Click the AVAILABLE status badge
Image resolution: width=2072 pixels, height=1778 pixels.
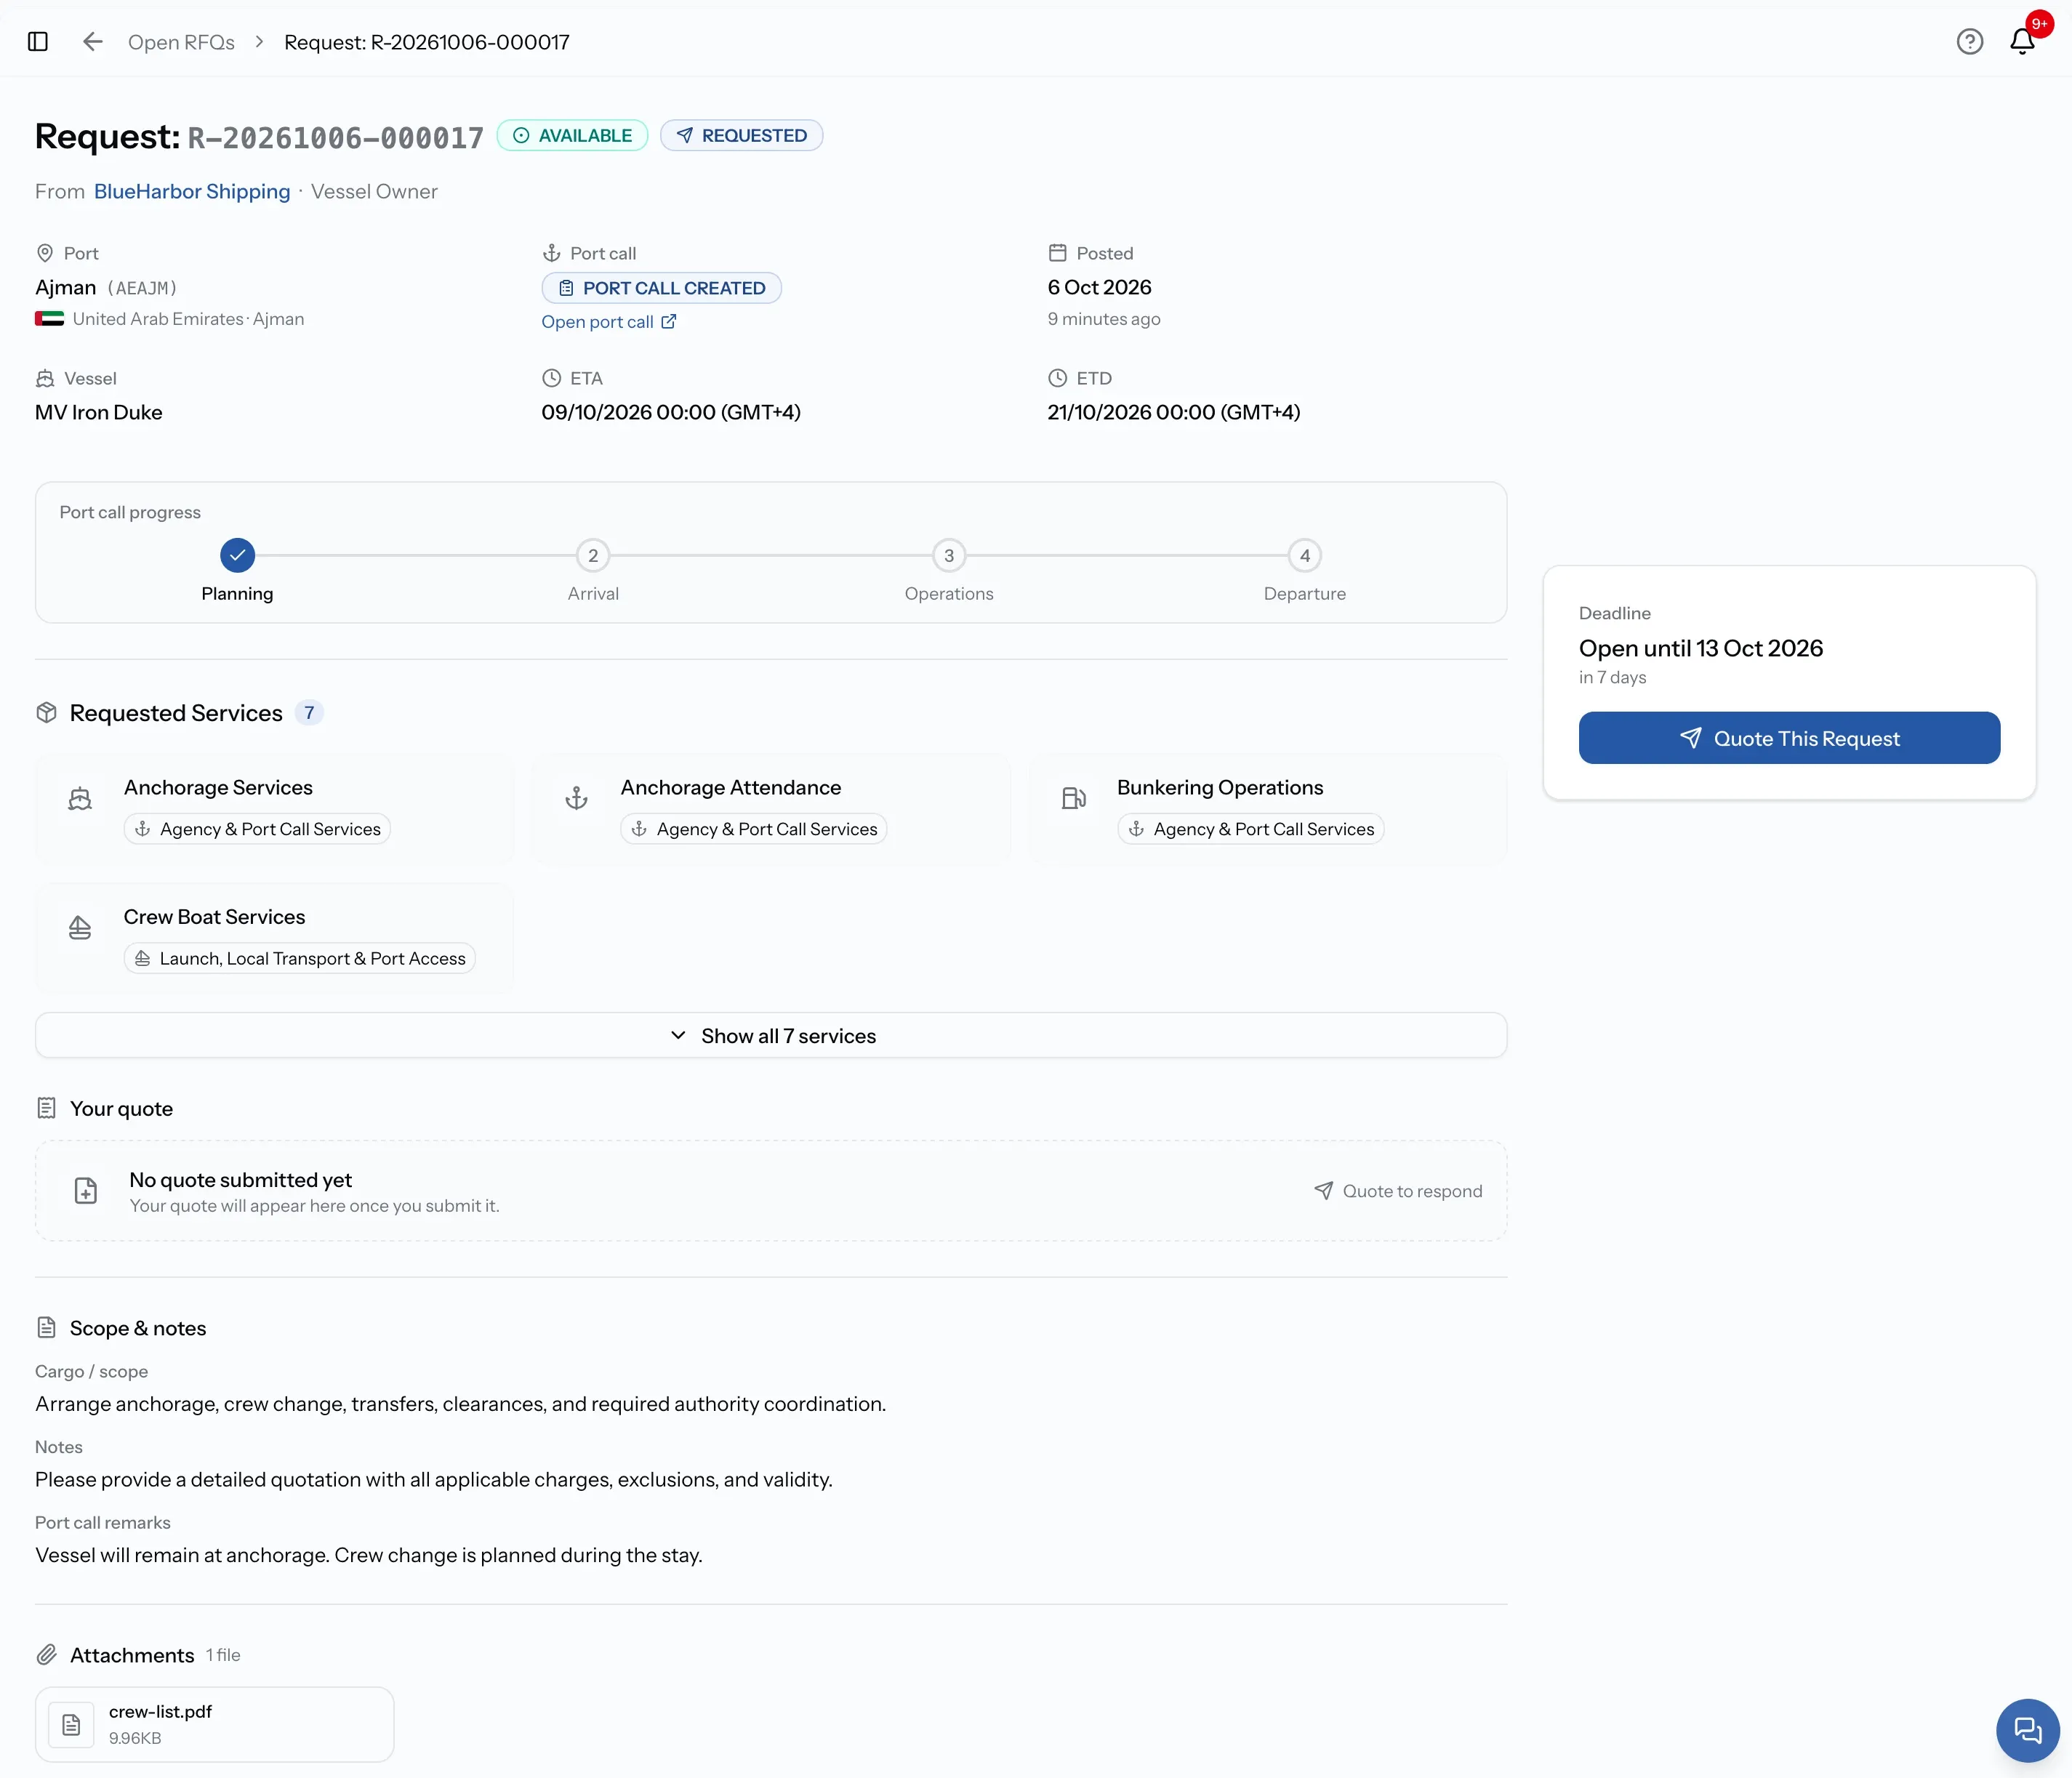click(x=572, y=135)
